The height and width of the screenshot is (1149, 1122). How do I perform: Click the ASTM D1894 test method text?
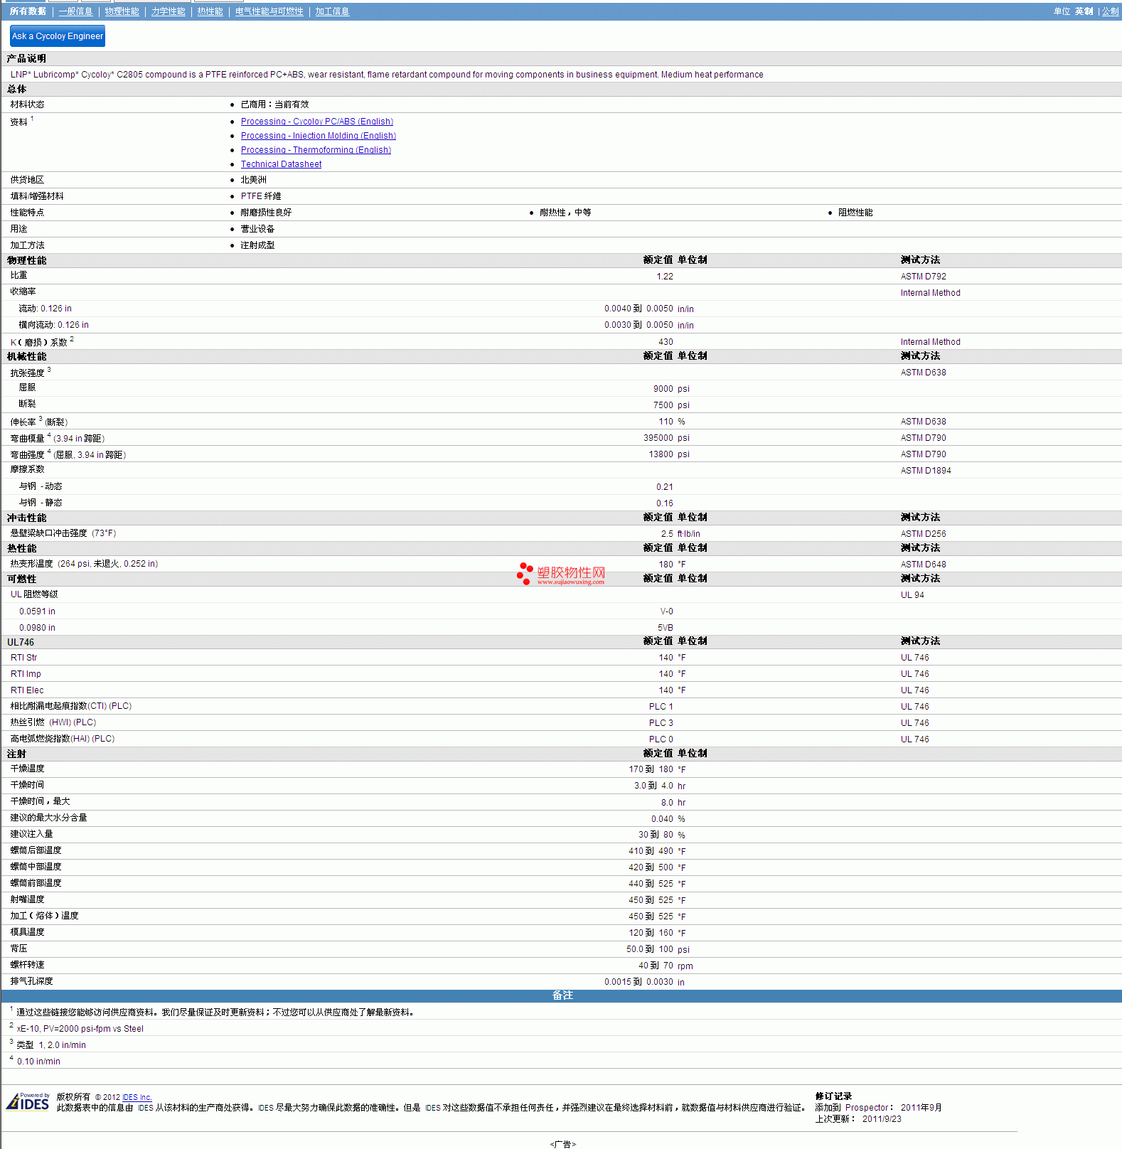click(925, 471)
